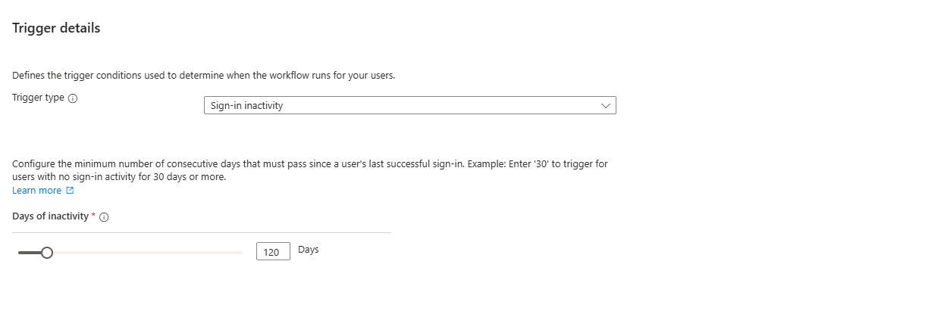The image size is (947, 314).
Task: Click the divider line under Days of inactivity
Action: click(x=202, y=233)
